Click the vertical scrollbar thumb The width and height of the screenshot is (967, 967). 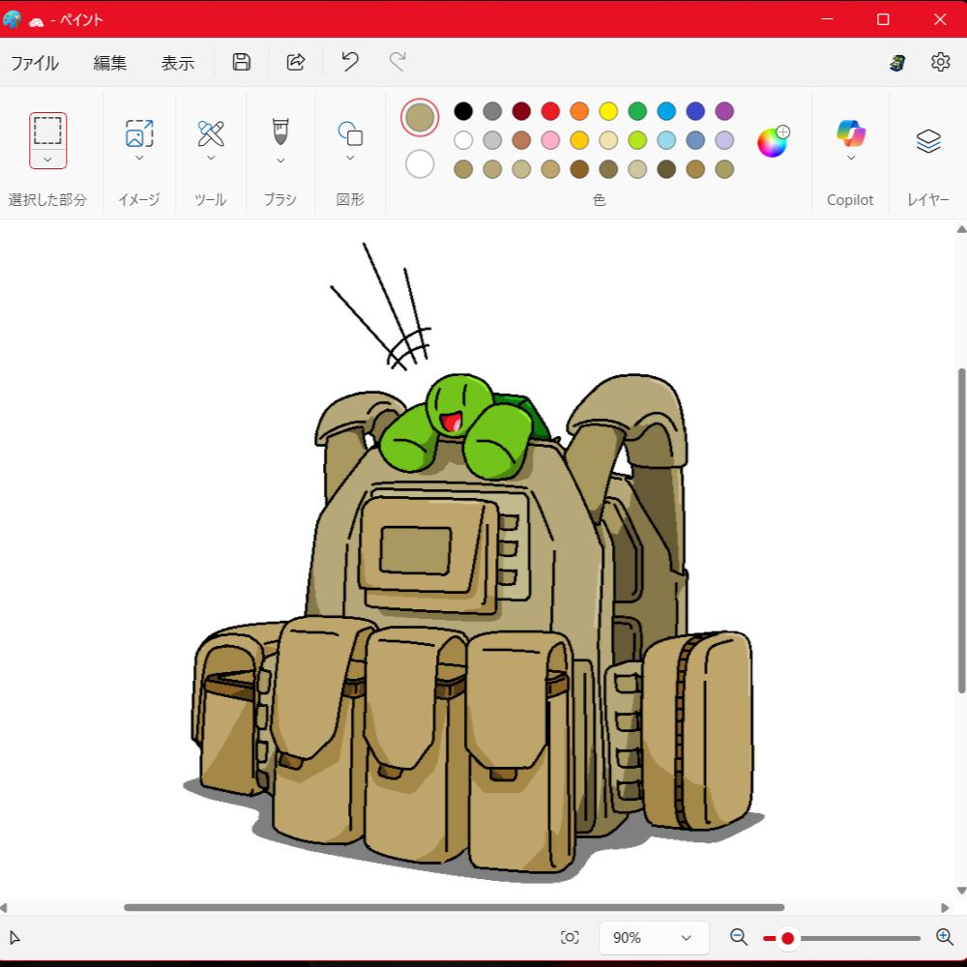961,530
